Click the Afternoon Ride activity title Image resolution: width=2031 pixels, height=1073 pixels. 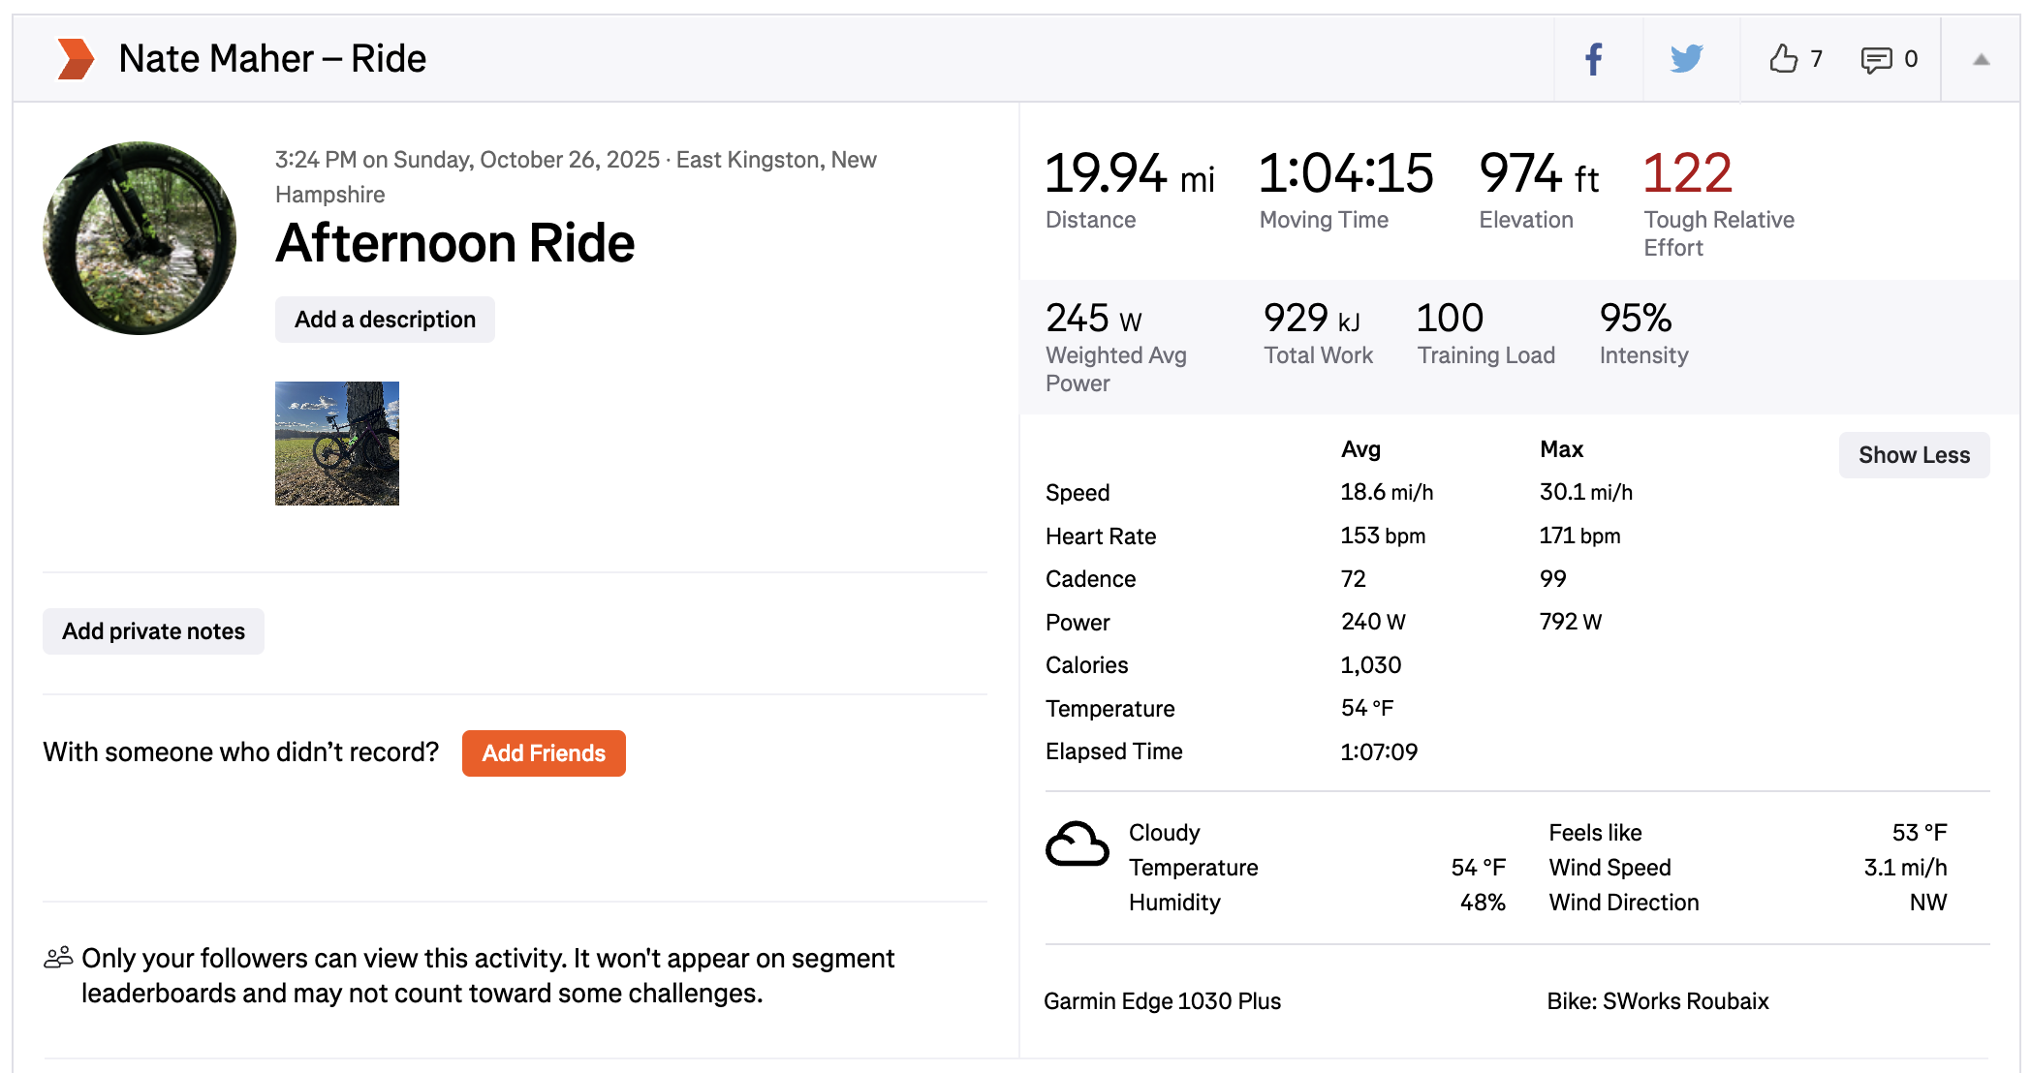click(455, 243)
